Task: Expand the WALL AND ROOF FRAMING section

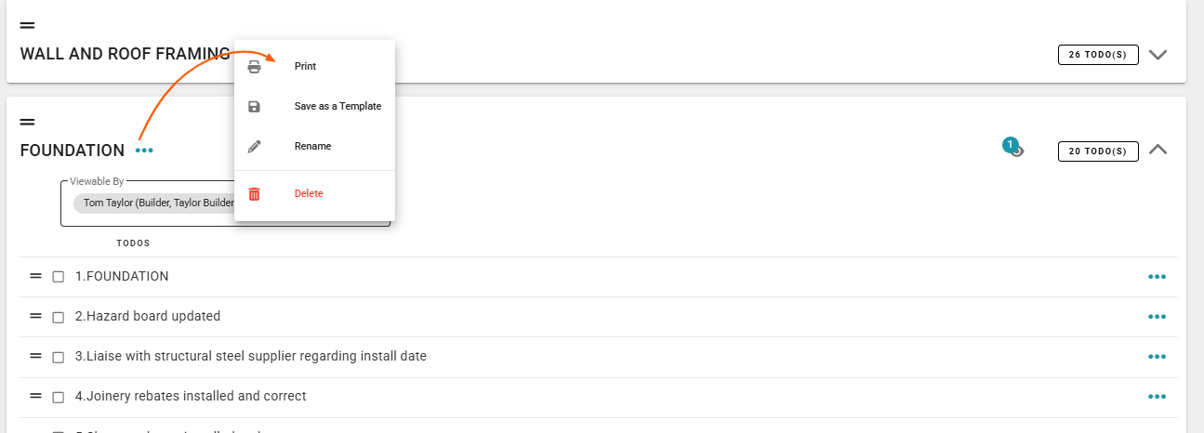Action: tap(1158, 55)
